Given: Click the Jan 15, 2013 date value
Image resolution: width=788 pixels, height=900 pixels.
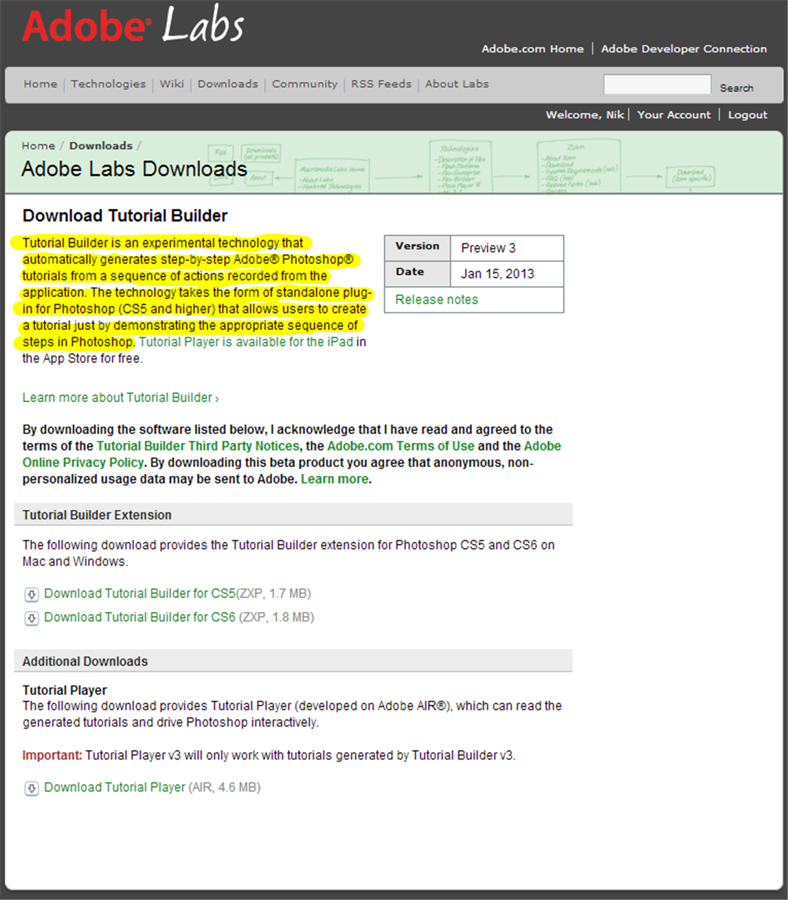Looking at the screenshot, I should click(x=497, y=274).
